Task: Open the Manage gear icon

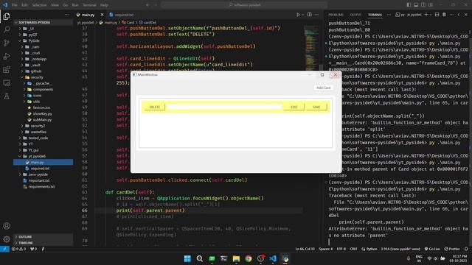Action: pyautogui.click(x=7, y=239)
